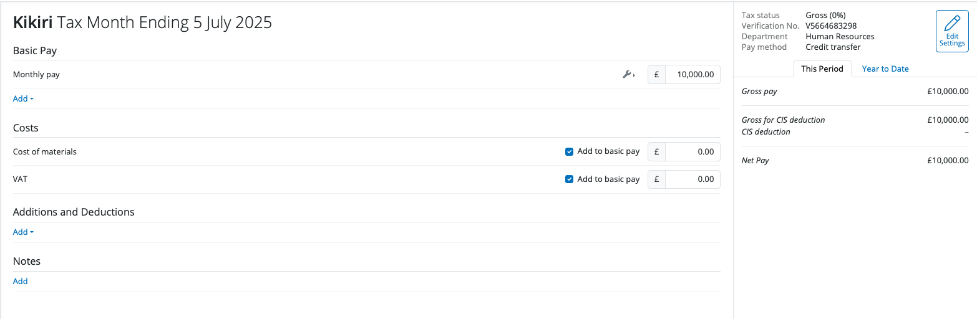Toggle the VAT Add to basic pay checkbox
Viewport: 977px width, 319px height.
569,179
